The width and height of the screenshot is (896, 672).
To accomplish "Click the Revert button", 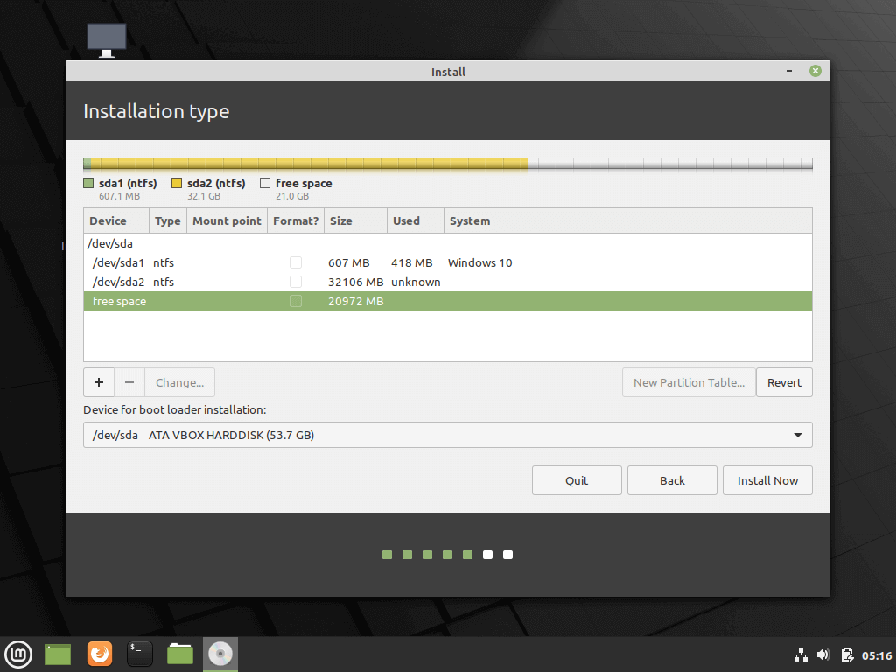I will (x=784, y=382).
